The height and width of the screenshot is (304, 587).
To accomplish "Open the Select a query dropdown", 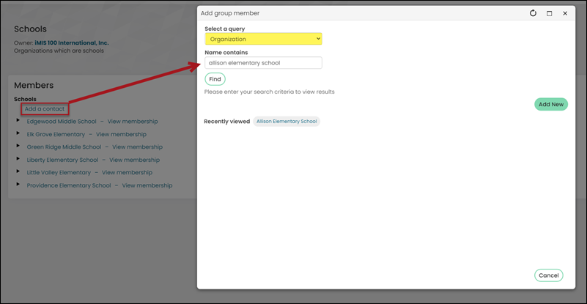I will coord(263,39).
